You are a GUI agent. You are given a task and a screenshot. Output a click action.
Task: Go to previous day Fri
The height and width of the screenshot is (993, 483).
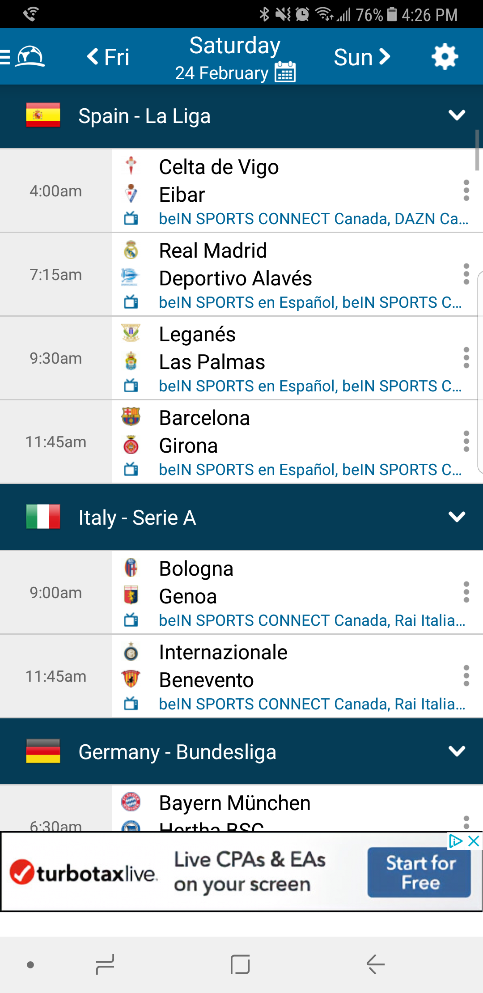[x=108, y=57]
